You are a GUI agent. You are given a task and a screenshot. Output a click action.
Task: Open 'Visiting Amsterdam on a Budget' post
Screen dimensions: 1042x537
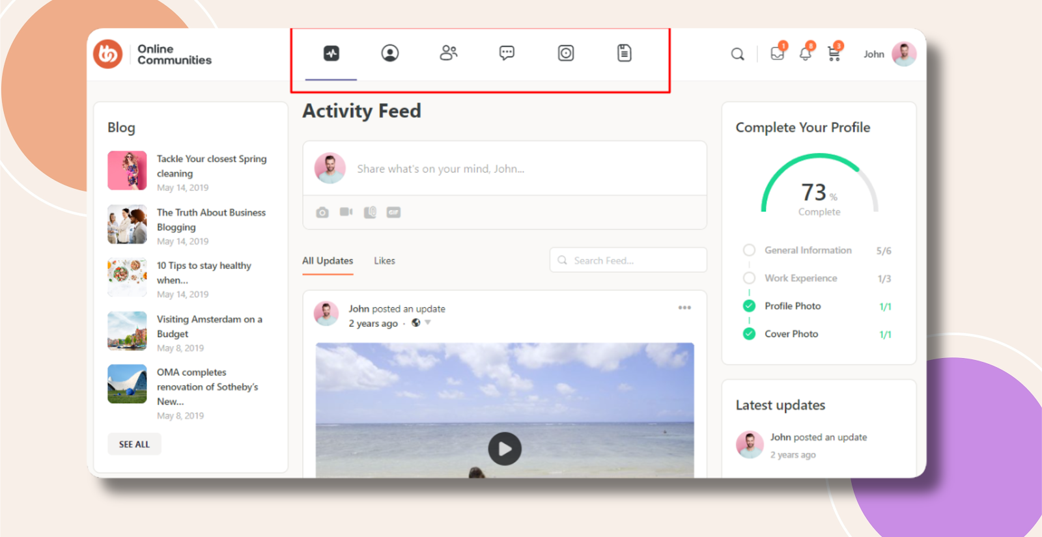[x=209, y=327]
